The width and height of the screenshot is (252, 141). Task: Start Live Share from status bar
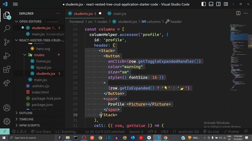pos(41,132)
